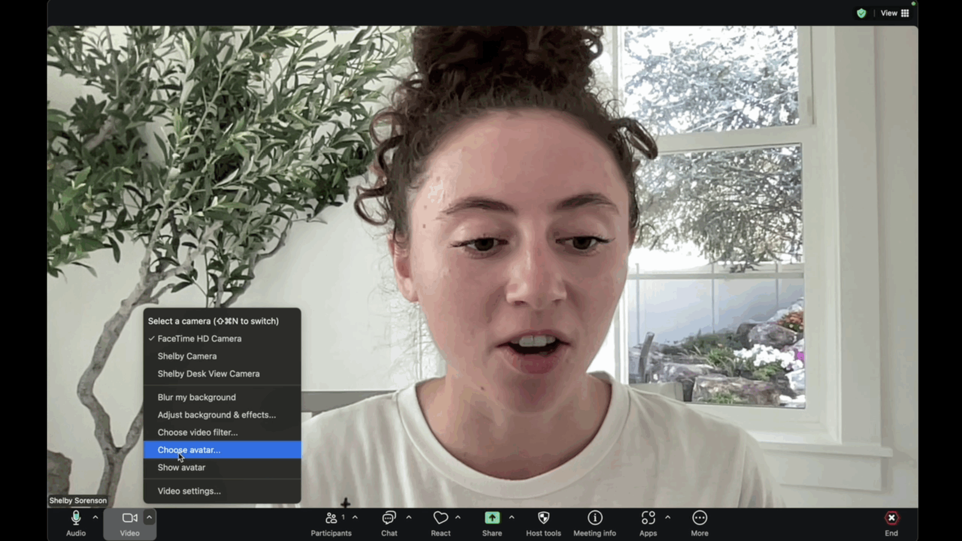Click the End meeting button
Viewport: 962px width, 541px height.
coord(892,518)
